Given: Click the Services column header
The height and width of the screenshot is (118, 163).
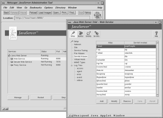Looking at the screenshot, I should [24, 52].
